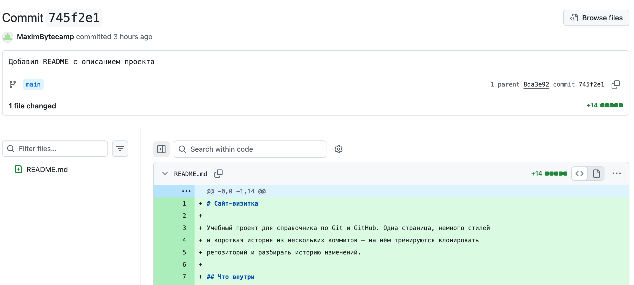The height and width of the screenshot is (285, 634).
Task: Click the '## Что внутри' heading line
Action: 231,277
